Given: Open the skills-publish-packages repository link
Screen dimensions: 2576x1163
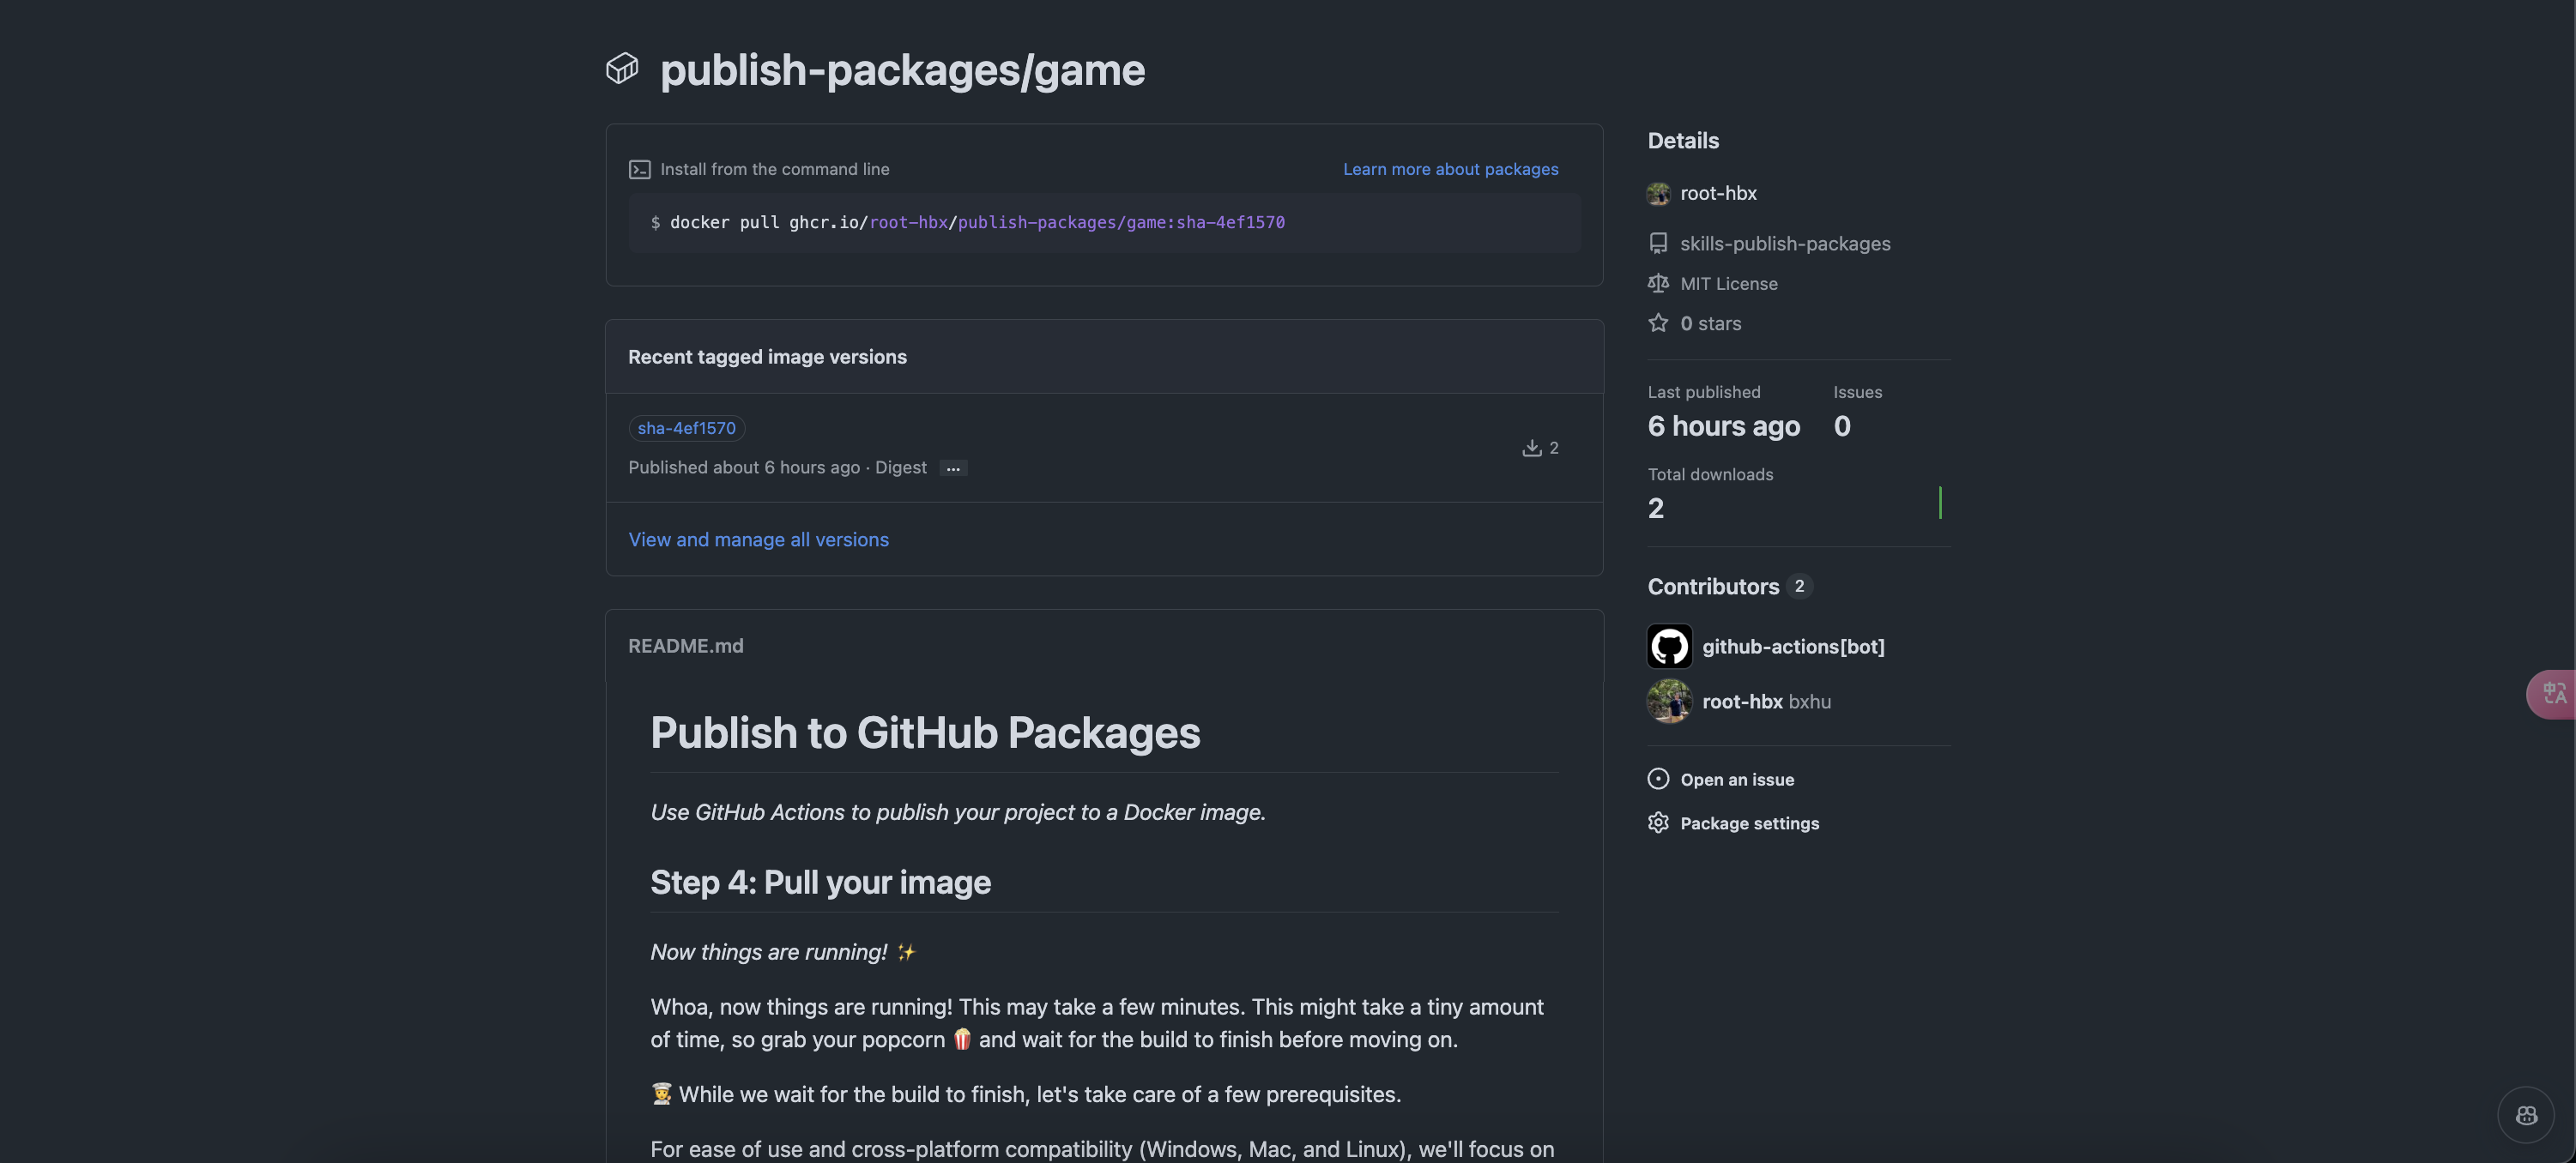Looking at the screenshot, I should [x=1784, y=244].
